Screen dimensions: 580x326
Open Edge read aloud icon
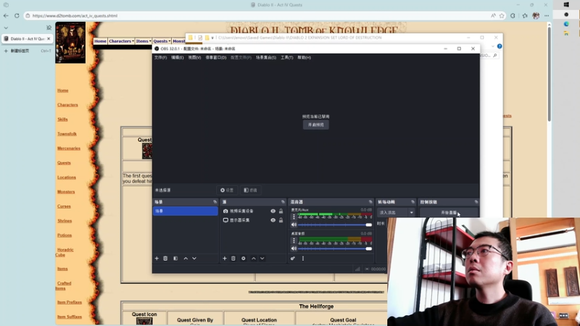493,15
